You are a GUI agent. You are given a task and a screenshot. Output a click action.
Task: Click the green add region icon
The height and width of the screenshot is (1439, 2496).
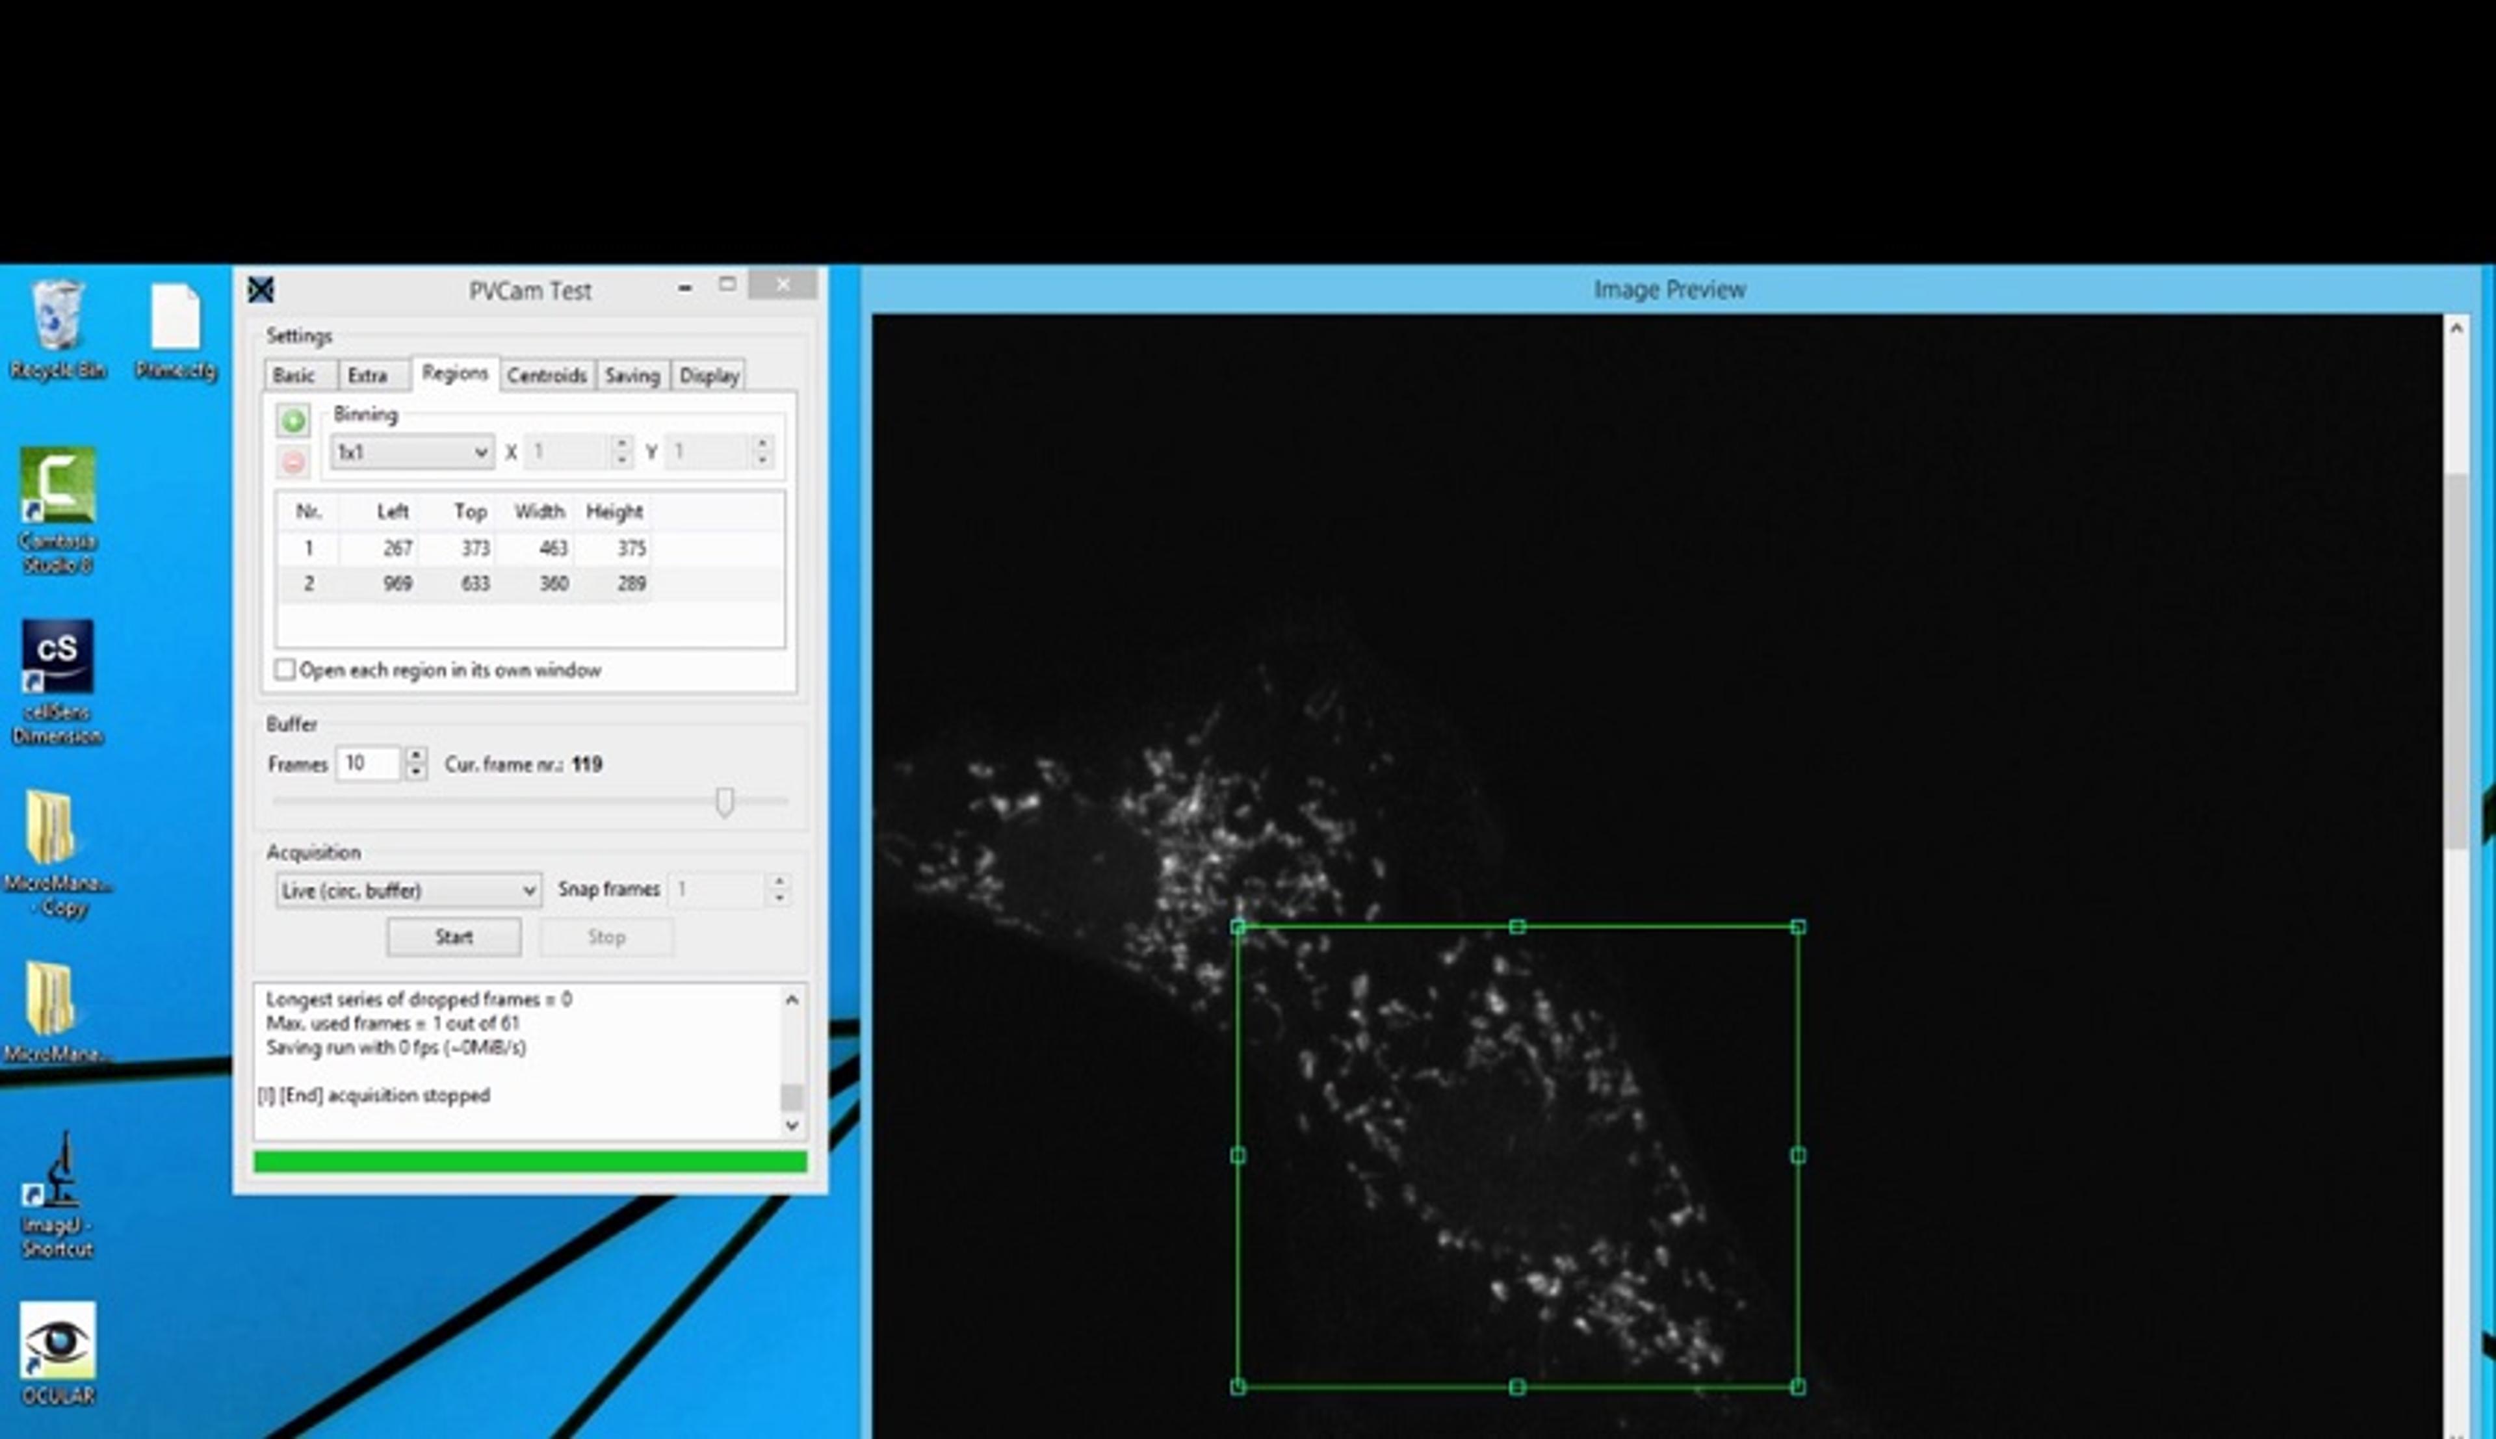(x=292, y=421)
